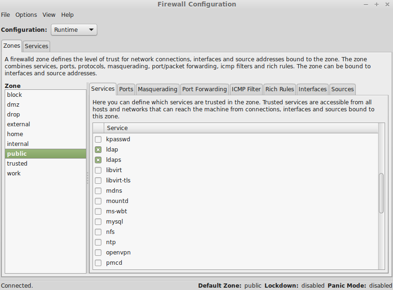393x290 pixels.
Task: Tick the openvpn service checkbox
Action: point(98,253)
